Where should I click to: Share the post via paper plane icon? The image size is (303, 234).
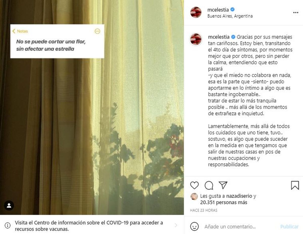223,185
